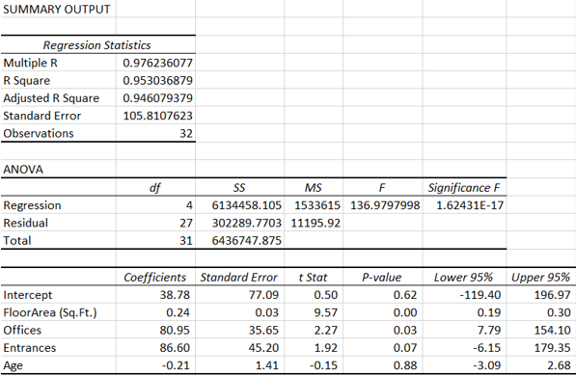This screenshot has height=375, width=576.
Task: Click the Residual df value 27
Action: click(x=186, y=223)
